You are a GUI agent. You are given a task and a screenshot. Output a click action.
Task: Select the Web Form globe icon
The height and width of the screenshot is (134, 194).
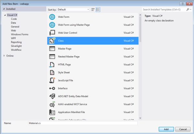pos(52,17)
